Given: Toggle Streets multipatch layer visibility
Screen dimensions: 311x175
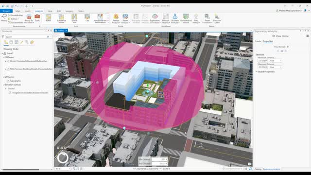Looking at the screenshot, I should (x=8, y=61).
